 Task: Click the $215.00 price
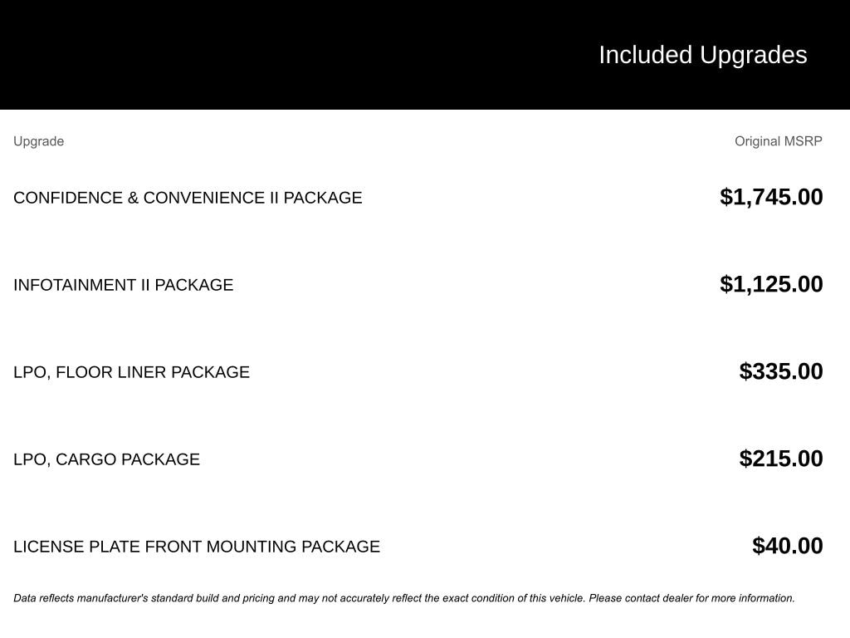coord(781,459)
